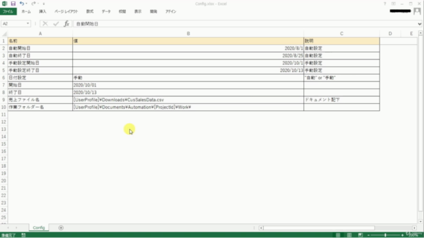
Task: Click the zoom out minus button
Action: [368, 235]
